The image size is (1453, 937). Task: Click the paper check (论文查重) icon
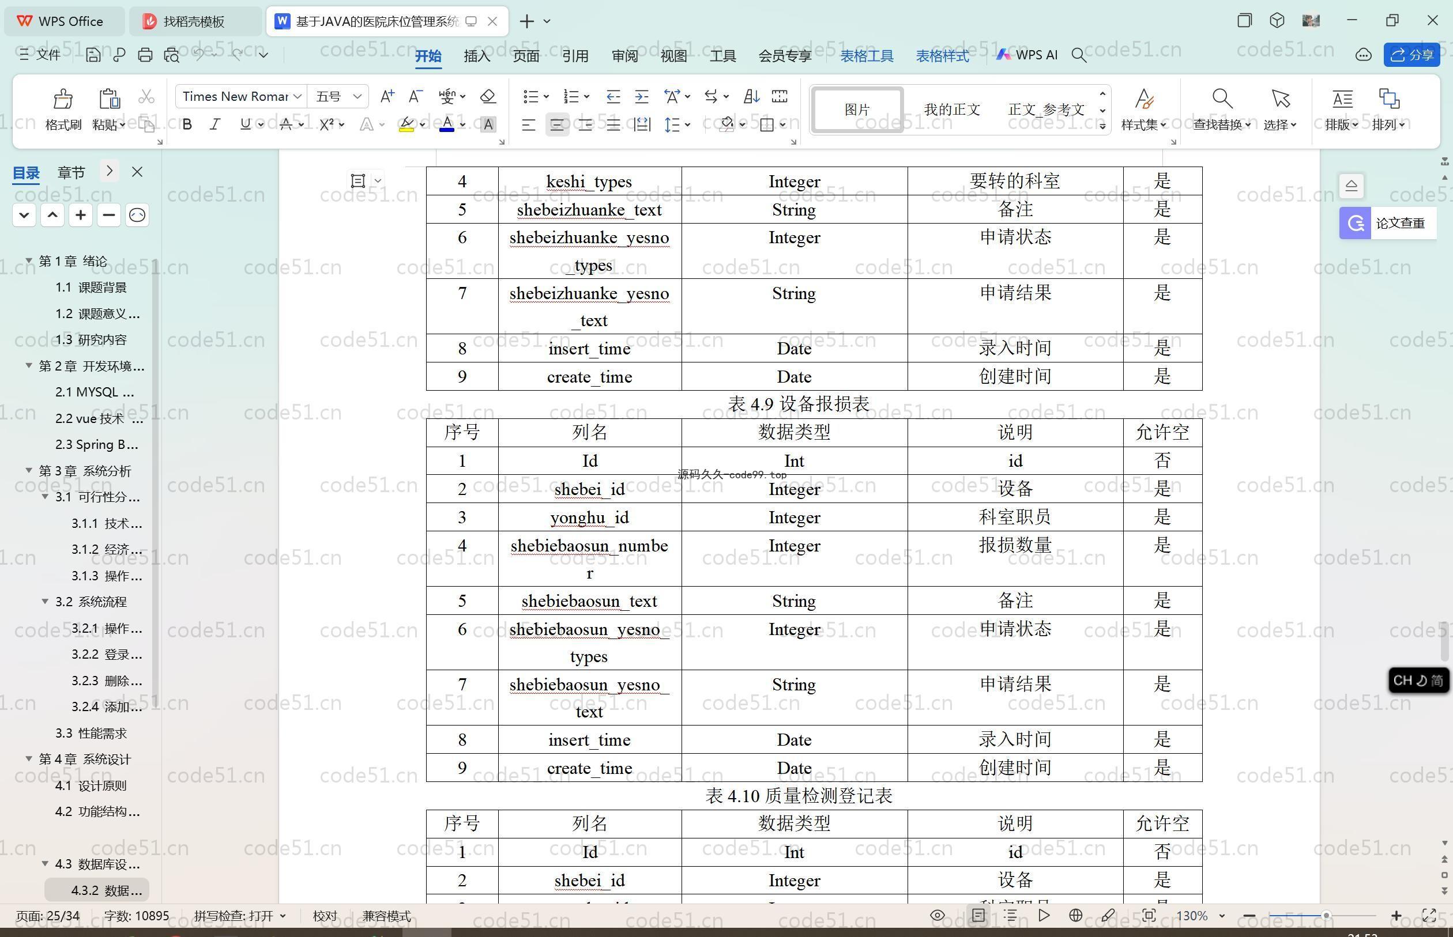1355,223
